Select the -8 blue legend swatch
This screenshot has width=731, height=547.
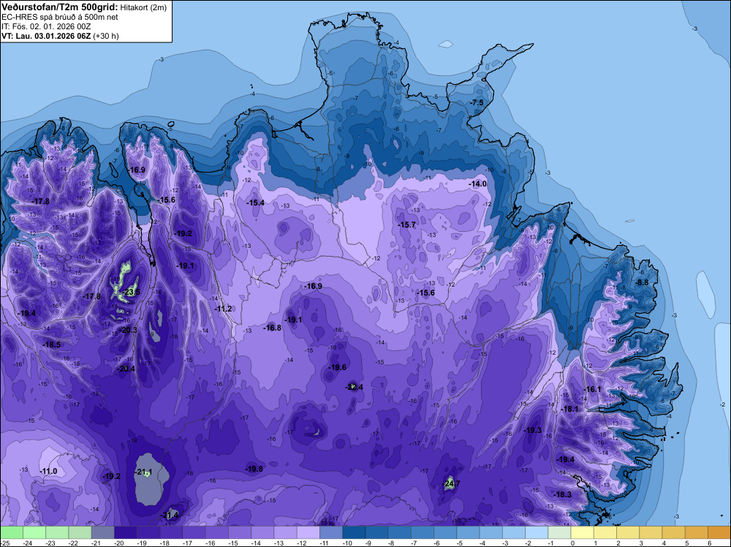tap(400, 532)
